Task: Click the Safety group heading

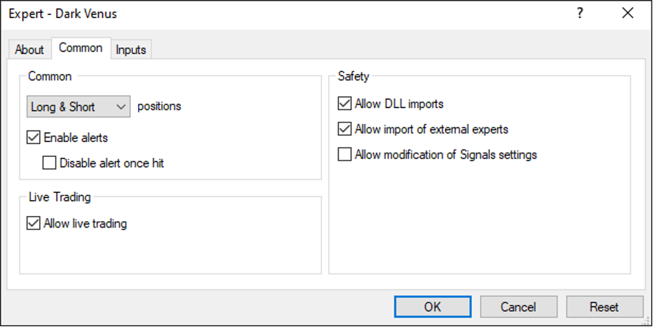Action: coord(353,76)
